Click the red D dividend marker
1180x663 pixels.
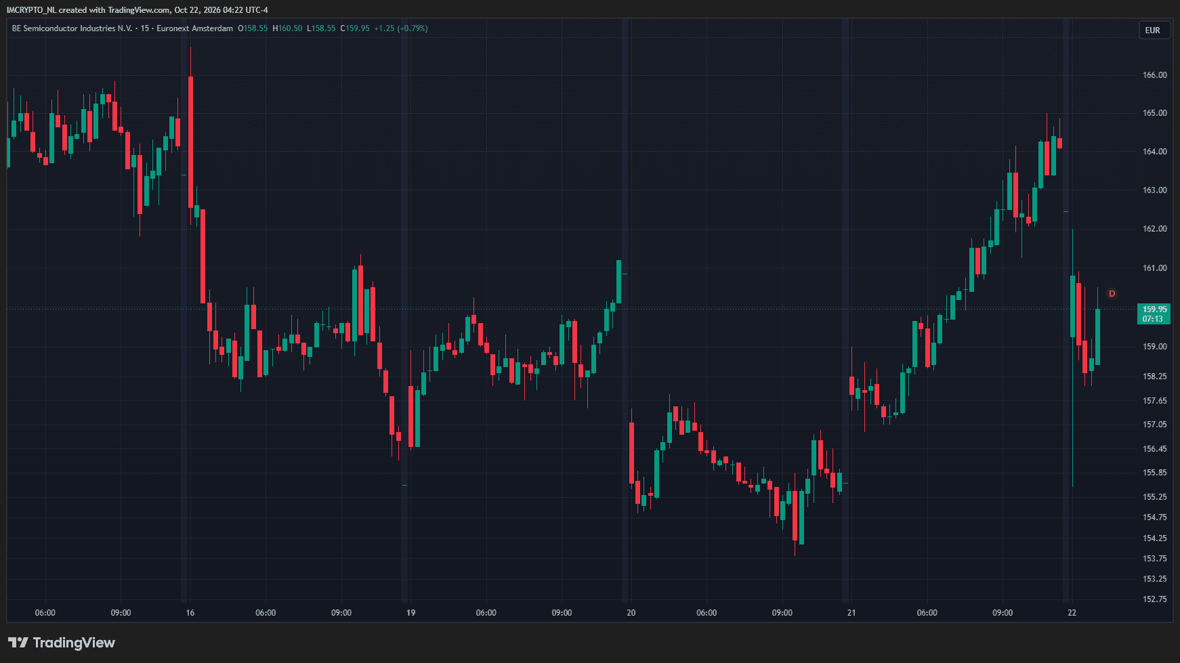click(1112, 294)
